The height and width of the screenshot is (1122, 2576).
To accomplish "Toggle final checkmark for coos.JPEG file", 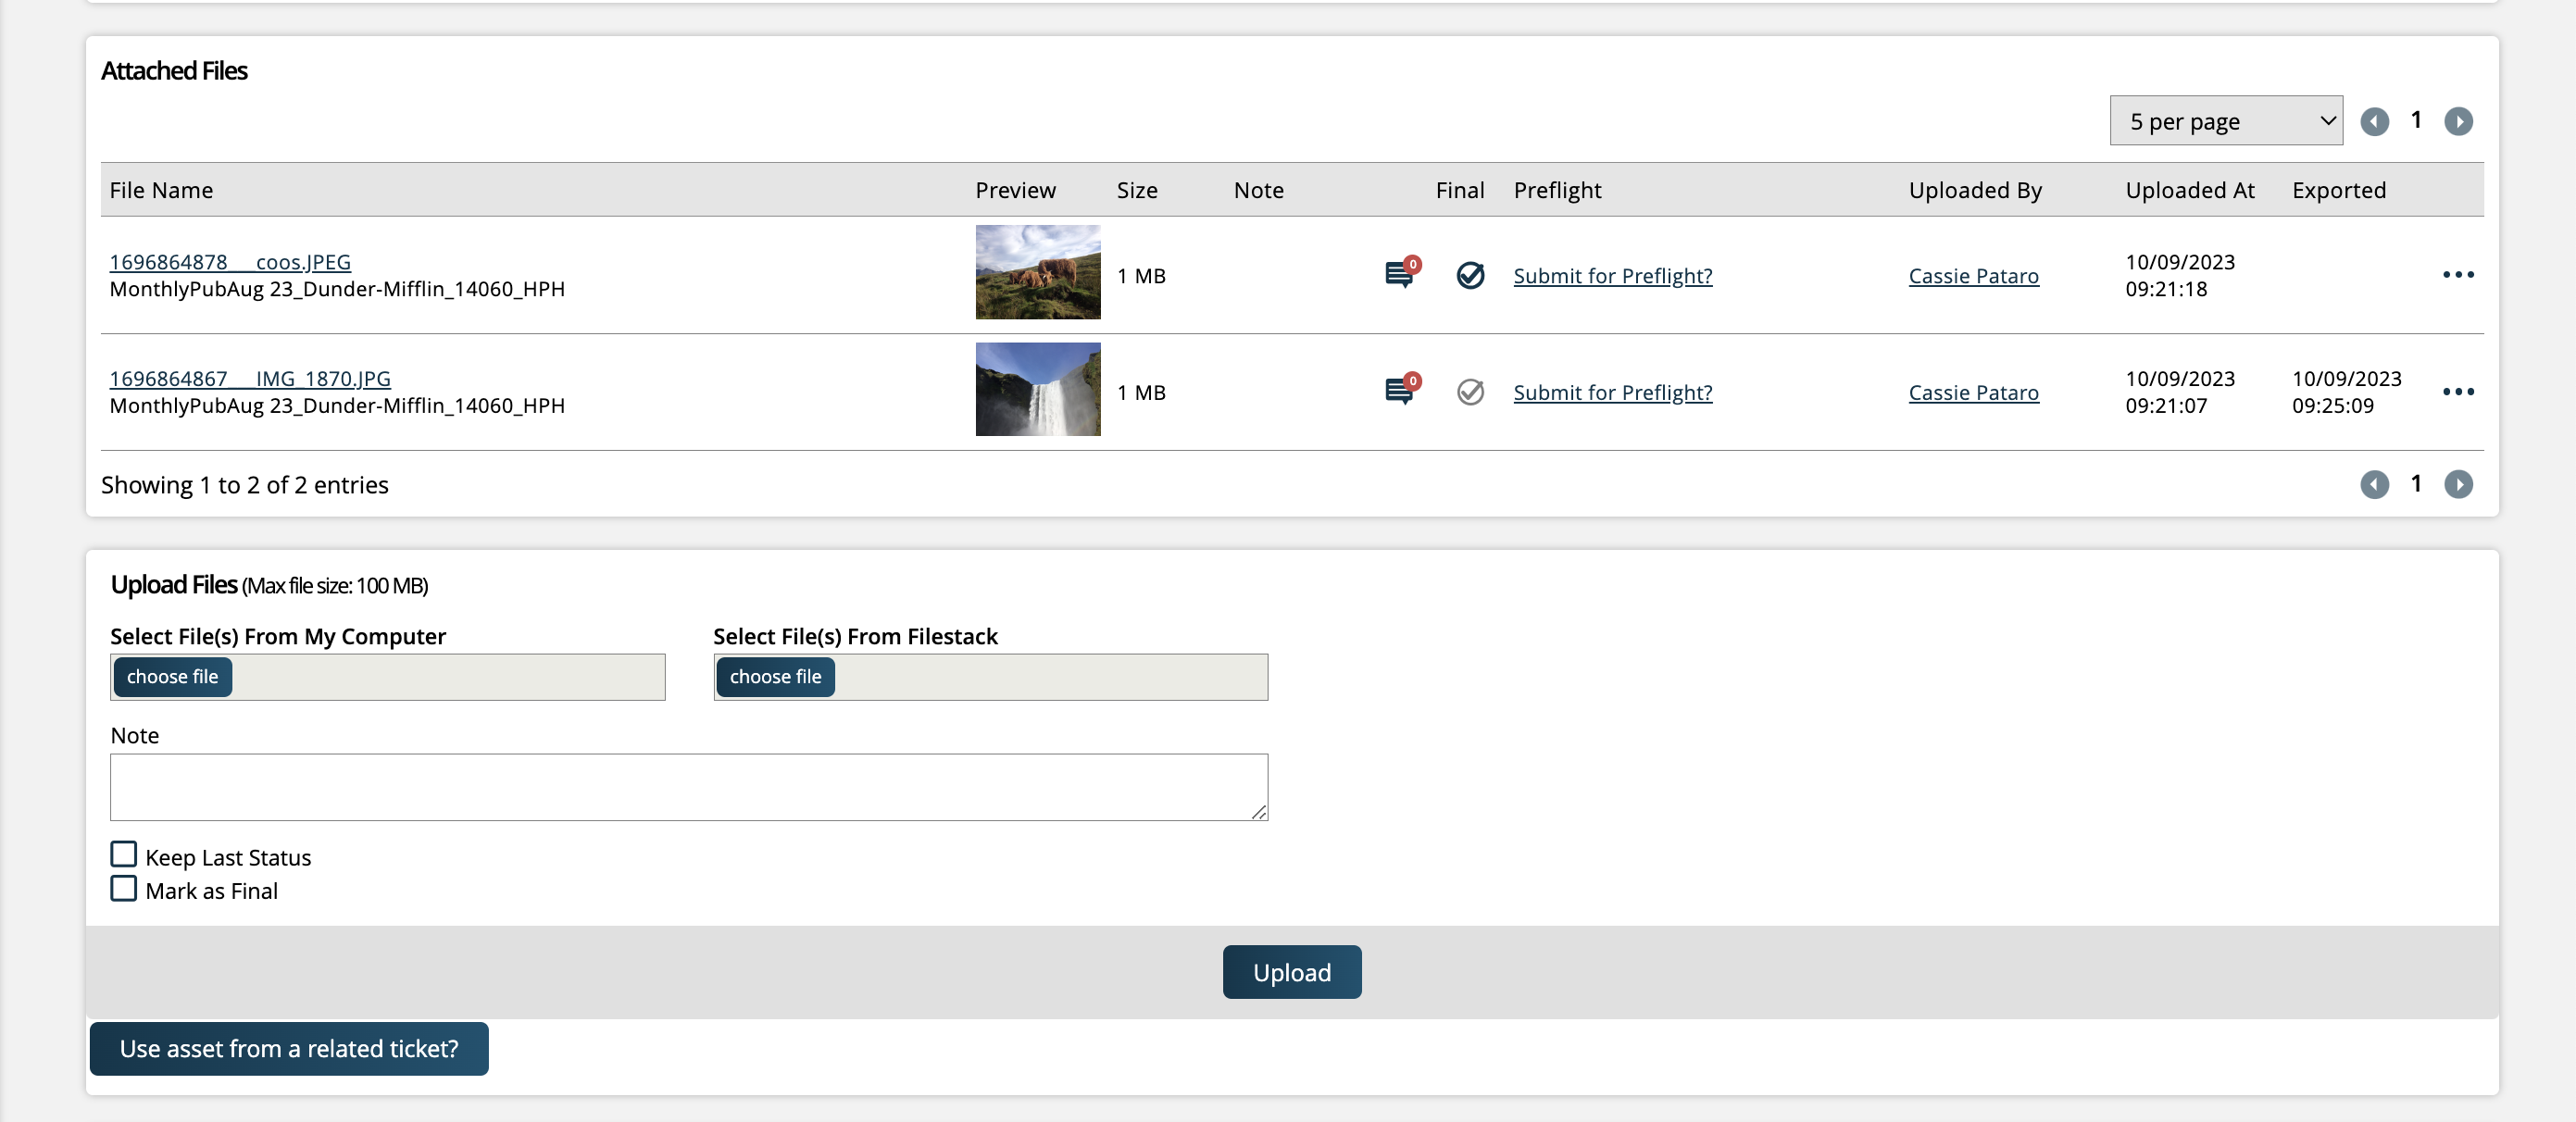I will (1469, 275).
